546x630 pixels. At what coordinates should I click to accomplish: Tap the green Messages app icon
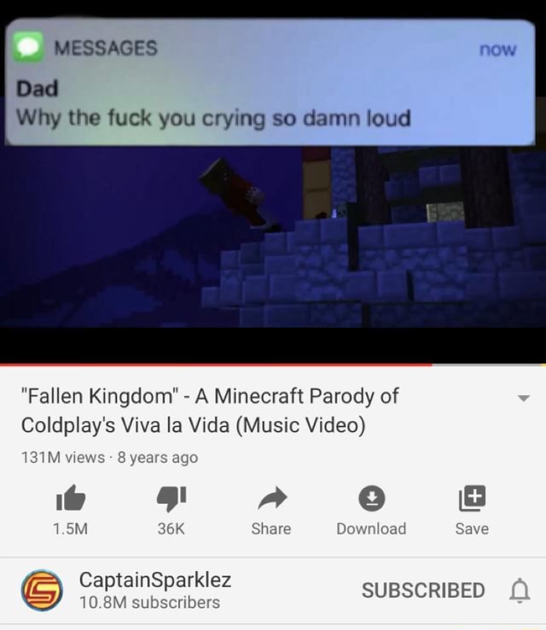click(28, 47)
